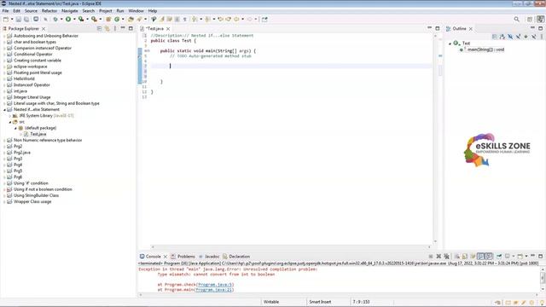Viewport: 546px width, 307px height.
Task: Select main(String[]) method in Outline
Action: (485, 49)
